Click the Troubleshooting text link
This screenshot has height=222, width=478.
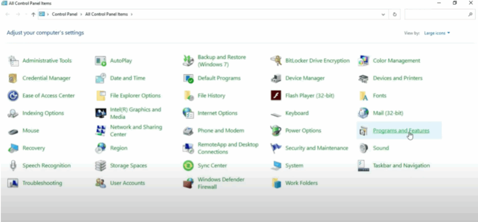click(42, 183)
